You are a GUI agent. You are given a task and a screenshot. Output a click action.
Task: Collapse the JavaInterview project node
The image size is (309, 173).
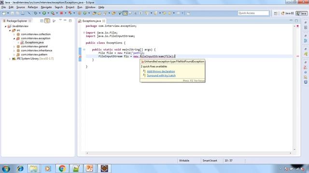(5, 26)
